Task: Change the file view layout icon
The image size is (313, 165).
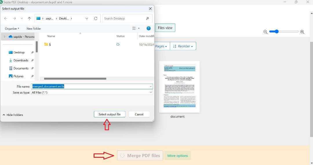Action: click(134, 28)
